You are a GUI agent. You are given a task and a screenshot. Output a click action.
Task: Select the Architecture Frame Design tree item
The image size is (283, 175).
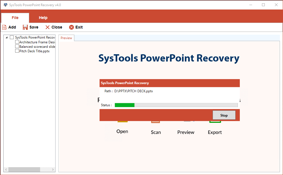[37, 42]
